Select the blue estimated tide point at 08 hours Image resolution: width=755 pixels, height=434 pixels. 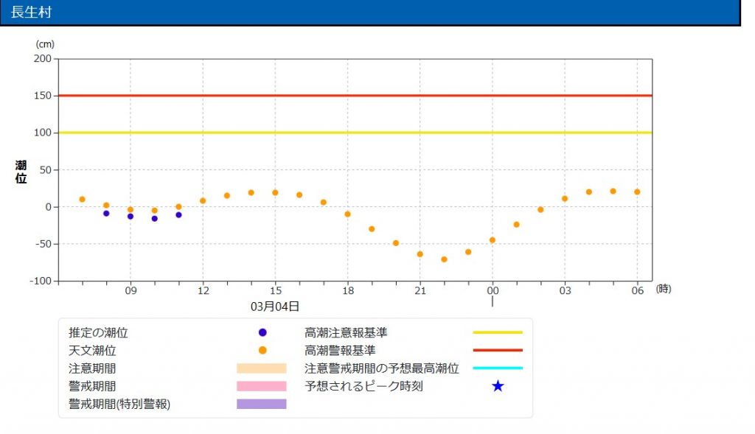tap(106, 213)
